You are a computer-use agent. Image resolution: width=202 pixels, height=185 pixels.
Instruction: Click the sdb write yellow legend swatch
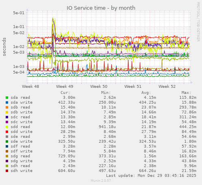[7, 112]
